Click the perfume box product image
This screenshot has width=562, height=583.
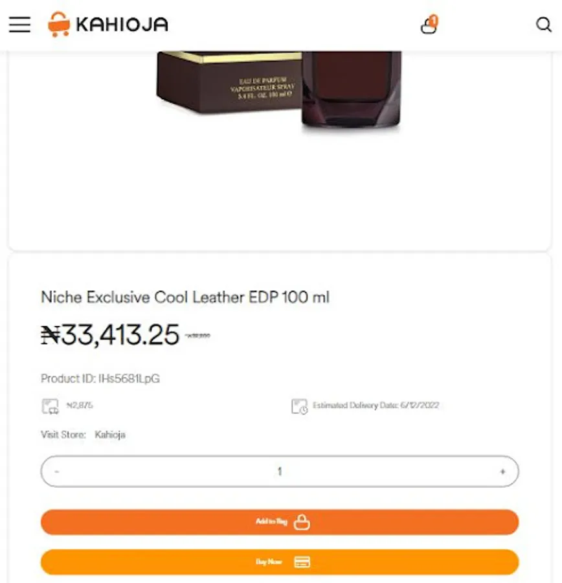pyautogui.click(x=229, y=82)
